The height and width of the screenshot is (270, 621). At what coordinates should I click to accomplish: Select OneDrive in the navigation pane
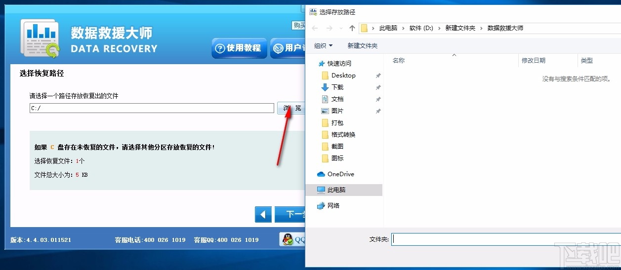pyautogui.click(x=340, y=174)
